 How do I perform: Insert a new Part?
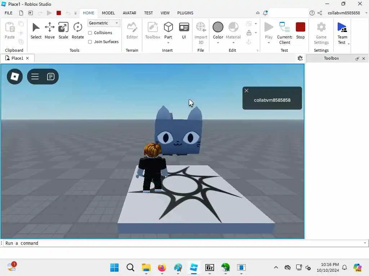[168, 31]
